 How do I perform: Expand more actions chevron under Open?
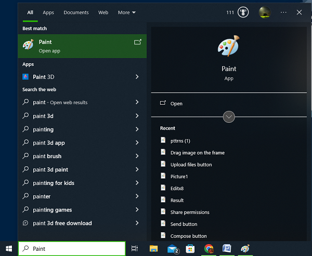coord(229,117)
